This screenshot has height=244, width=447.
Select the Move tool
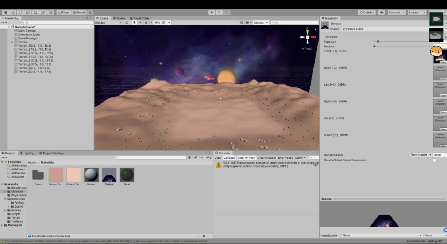[13, 12]
